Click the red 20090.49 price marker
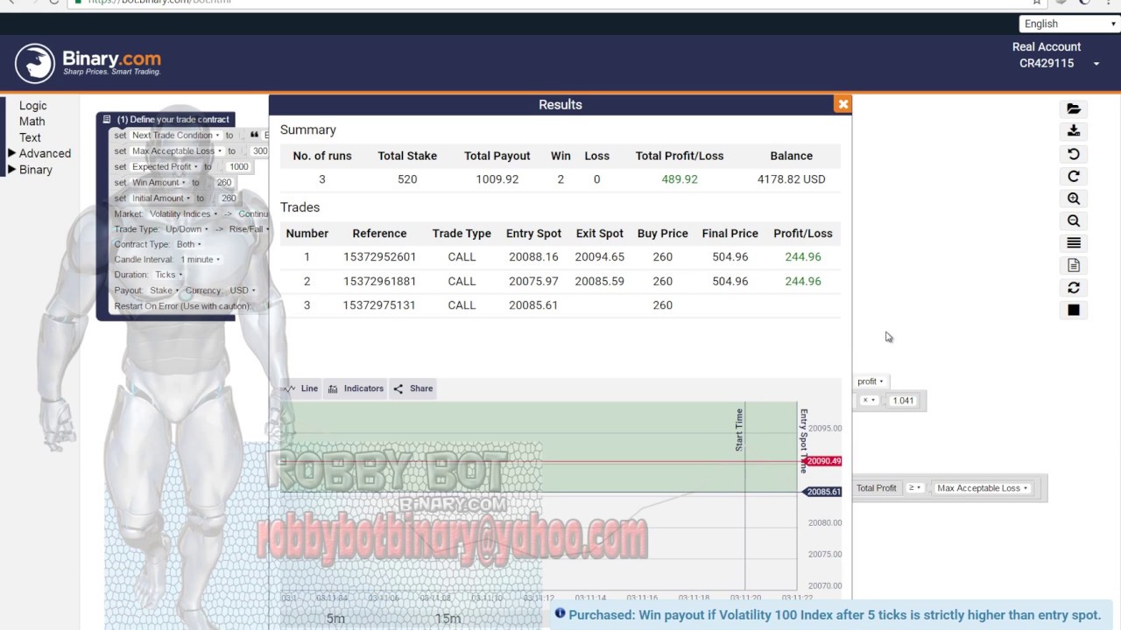 pyautogui.click(x=823, y=461)
